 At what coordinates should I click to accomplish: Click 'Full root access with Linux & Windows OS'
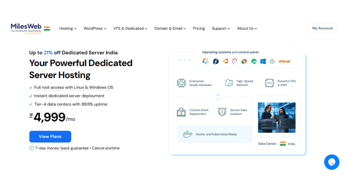pyautogui.click(x=74, y=88)
